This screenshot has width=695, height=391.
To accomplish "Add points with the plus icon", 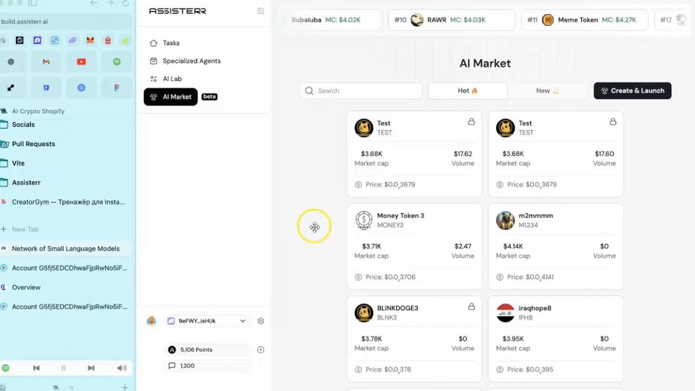I will 261,350.
